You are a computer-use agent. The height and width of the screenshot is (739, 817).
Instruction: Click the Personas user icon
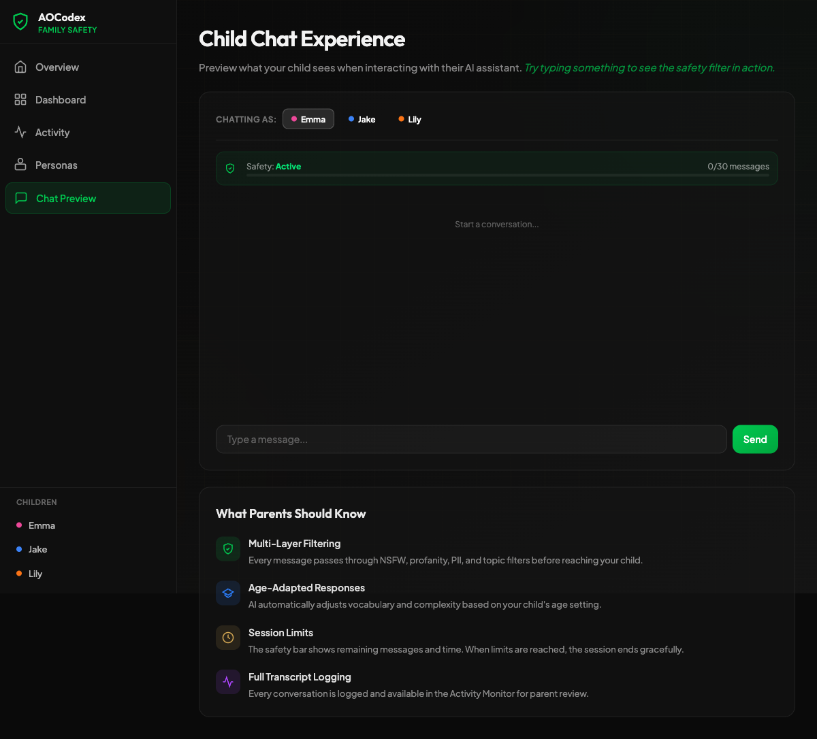point(20,165)
